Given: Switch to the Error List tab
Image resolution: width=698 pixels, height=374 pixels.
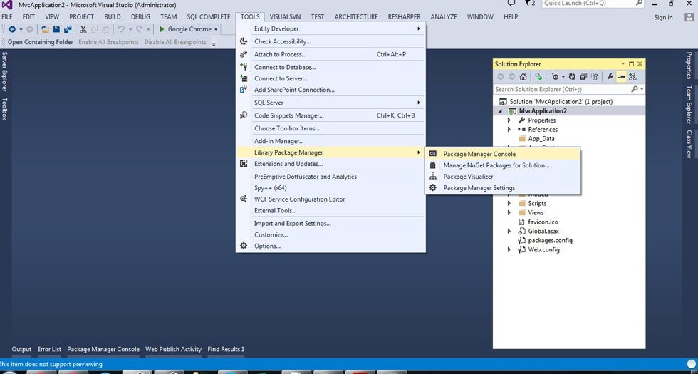Looking at the screenshot, I should (49, 350).
